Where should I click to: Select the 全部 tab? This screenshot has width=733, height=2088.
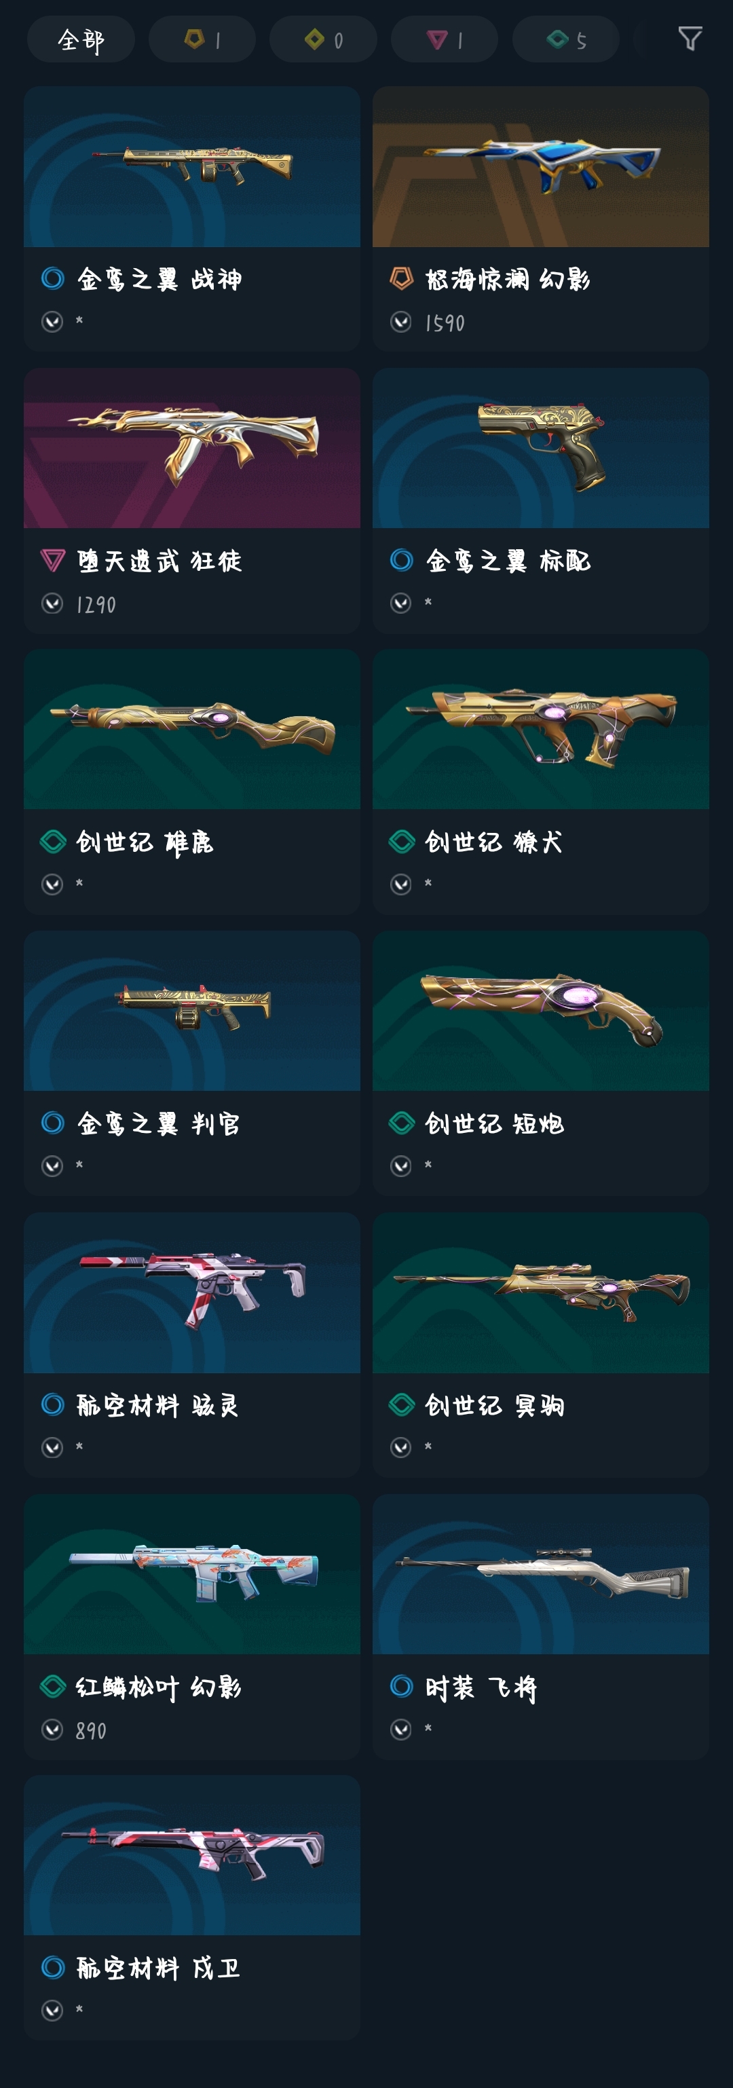click(x=81, y=39)
